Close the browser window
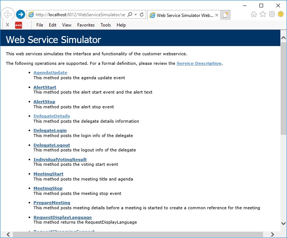 [x=278, y=6]
